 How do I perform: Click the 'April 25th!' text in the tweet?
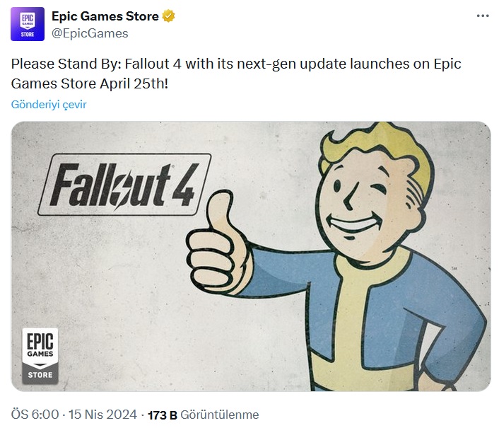134,83
